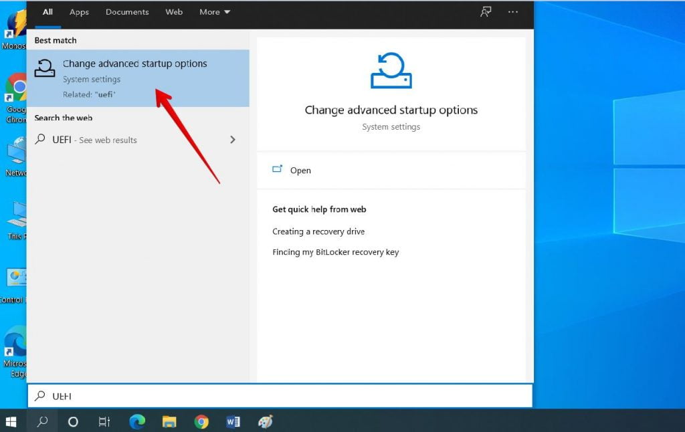
Task: Open the top desktop shortcut with lightning icon
Action: pos(15,28)
